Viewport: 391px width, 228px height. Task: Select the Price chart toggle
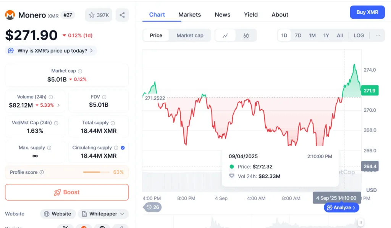click(x=156, y=35)
